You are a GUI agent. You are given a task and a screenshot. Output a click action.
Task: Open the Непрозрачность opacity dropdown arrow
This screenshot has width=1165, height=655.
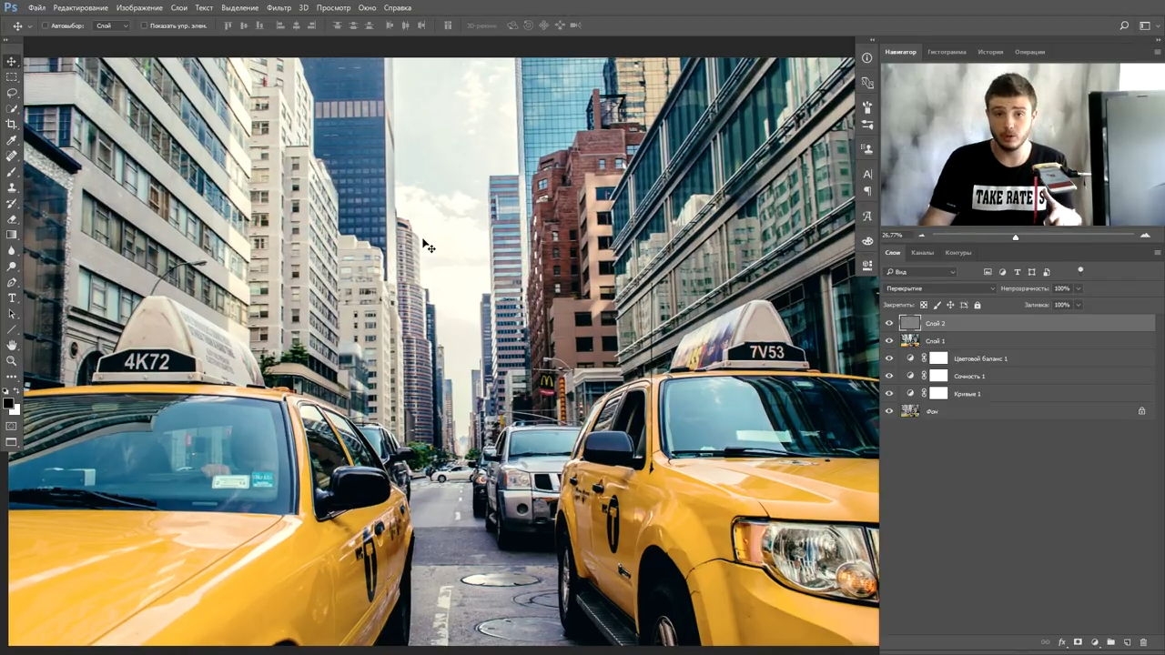(1079, 288)
